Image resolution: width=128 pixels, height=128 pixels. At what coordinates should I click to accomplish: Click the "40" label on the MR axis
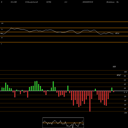coord(125,84)
